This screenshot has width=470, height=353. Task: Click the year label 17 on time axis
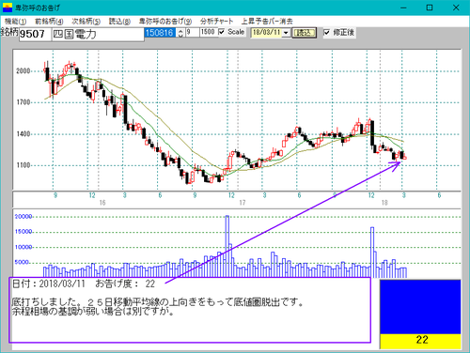243,203
